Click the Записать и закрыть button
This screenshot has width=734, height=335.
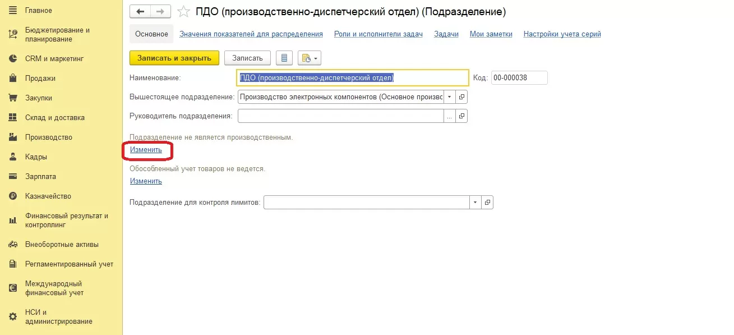[174, 58]
